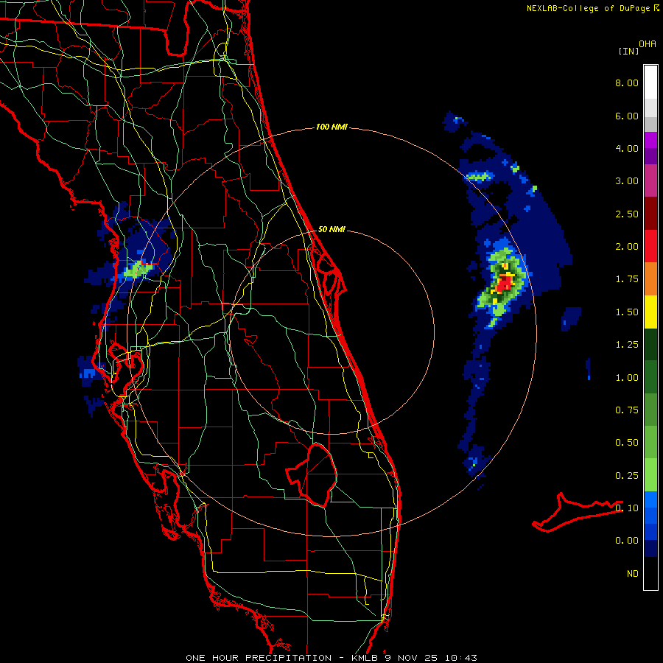
Task: Pick the pink swatch beside 3.00
Action: click(650, 180)
